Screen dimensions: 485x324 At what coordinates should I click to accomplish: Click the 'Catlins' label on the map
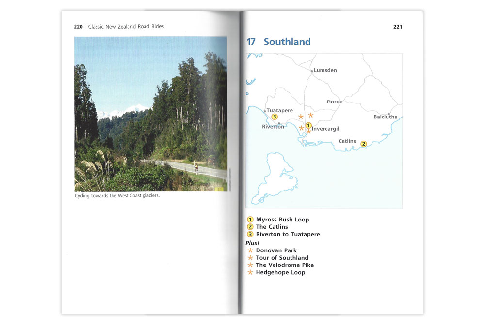pyautogui.click(x=347, y=141)
